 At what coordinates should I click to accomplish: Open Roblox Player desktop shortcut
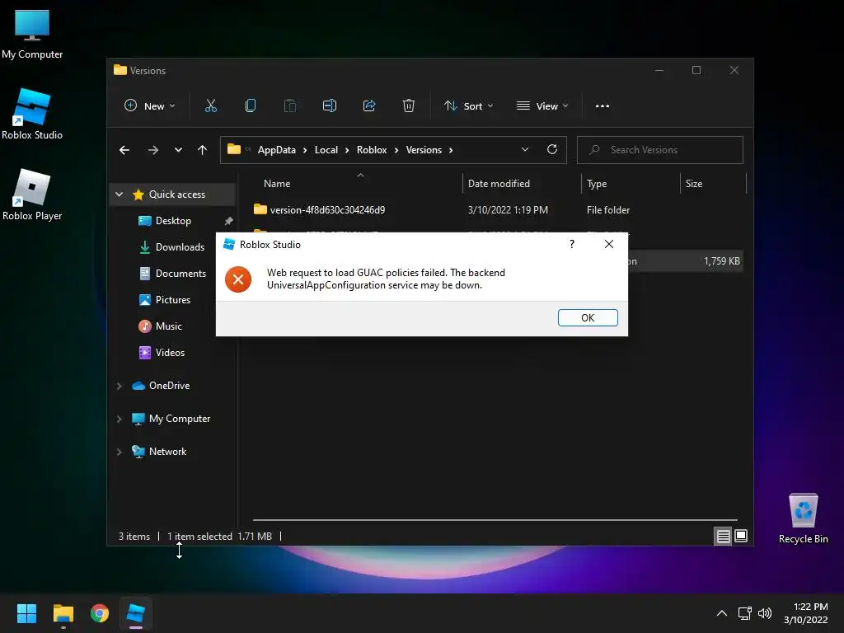pyautogui.click(x=32, y=195)
